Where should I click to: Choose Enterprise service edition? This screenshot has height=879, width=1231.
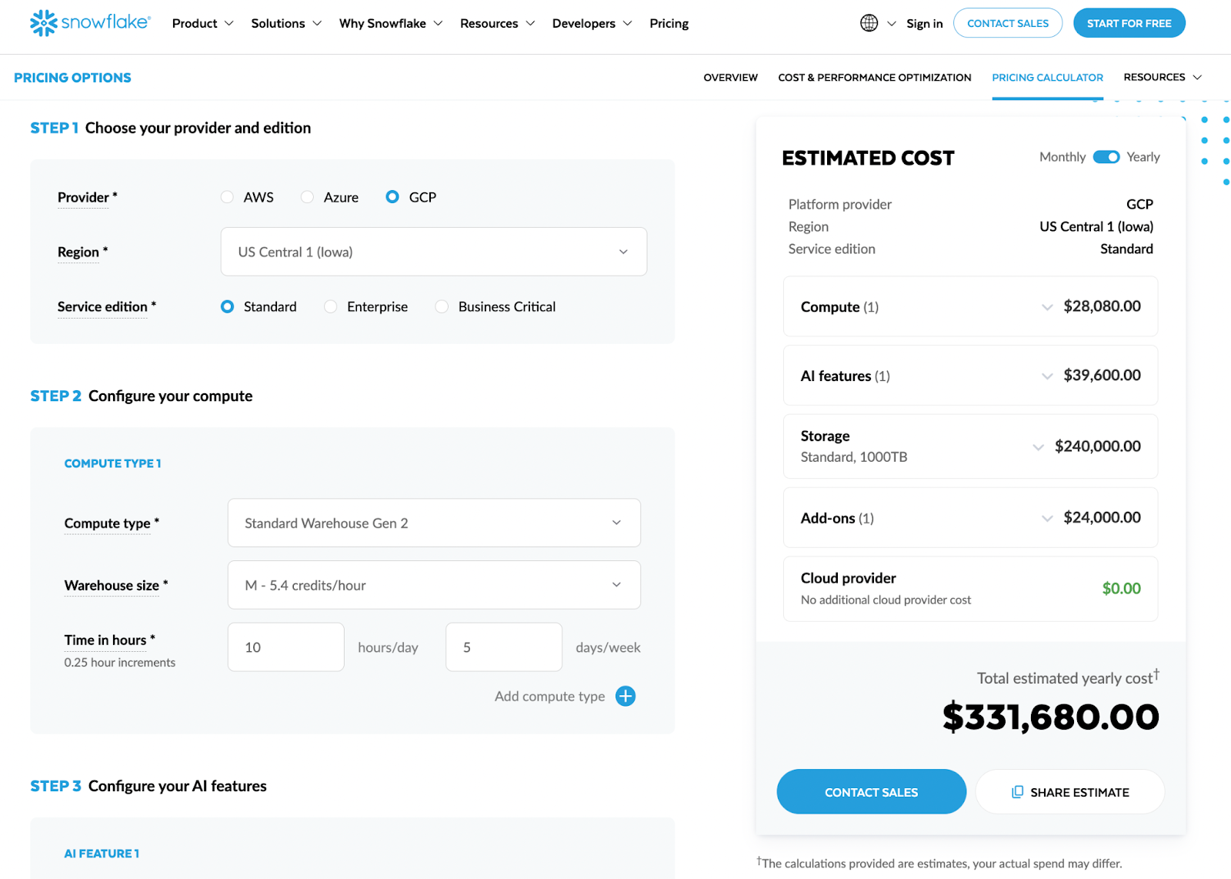pos(330,306)
